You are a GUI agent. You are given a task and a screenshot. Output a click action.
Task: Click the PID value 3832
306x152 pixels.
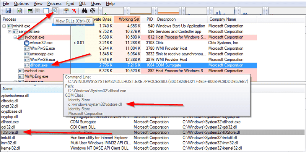(150, 54)
